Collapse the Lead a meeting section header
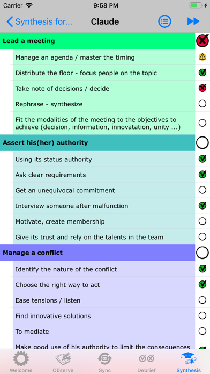Screen dimensions: 210x374 click(x=97, y=41)
